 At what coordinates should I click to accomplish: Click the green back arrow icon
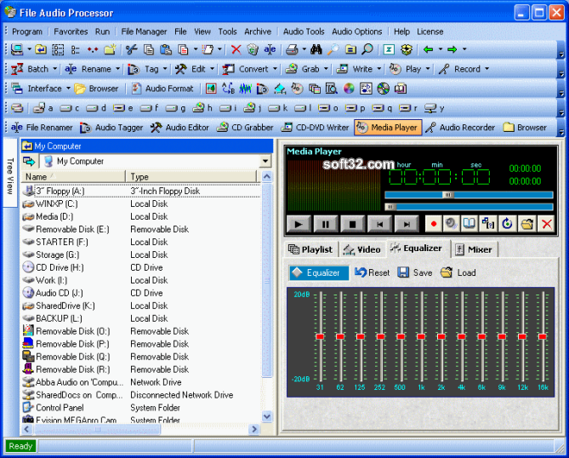[x=428, y=49]
